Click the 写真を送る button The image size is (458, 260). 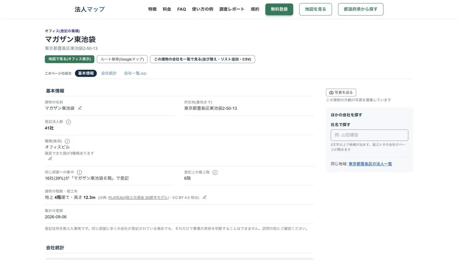[341, 92]
